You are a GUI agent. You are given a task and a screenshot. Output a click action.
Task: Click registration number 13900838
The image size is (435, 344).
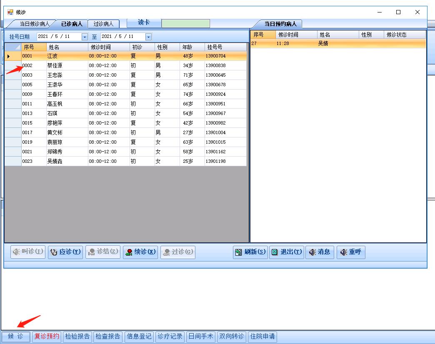coord(215,65)
